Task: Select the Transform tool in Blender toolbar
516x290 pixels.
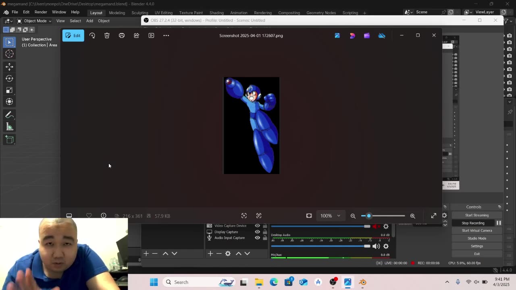Action: coord(9,101)
